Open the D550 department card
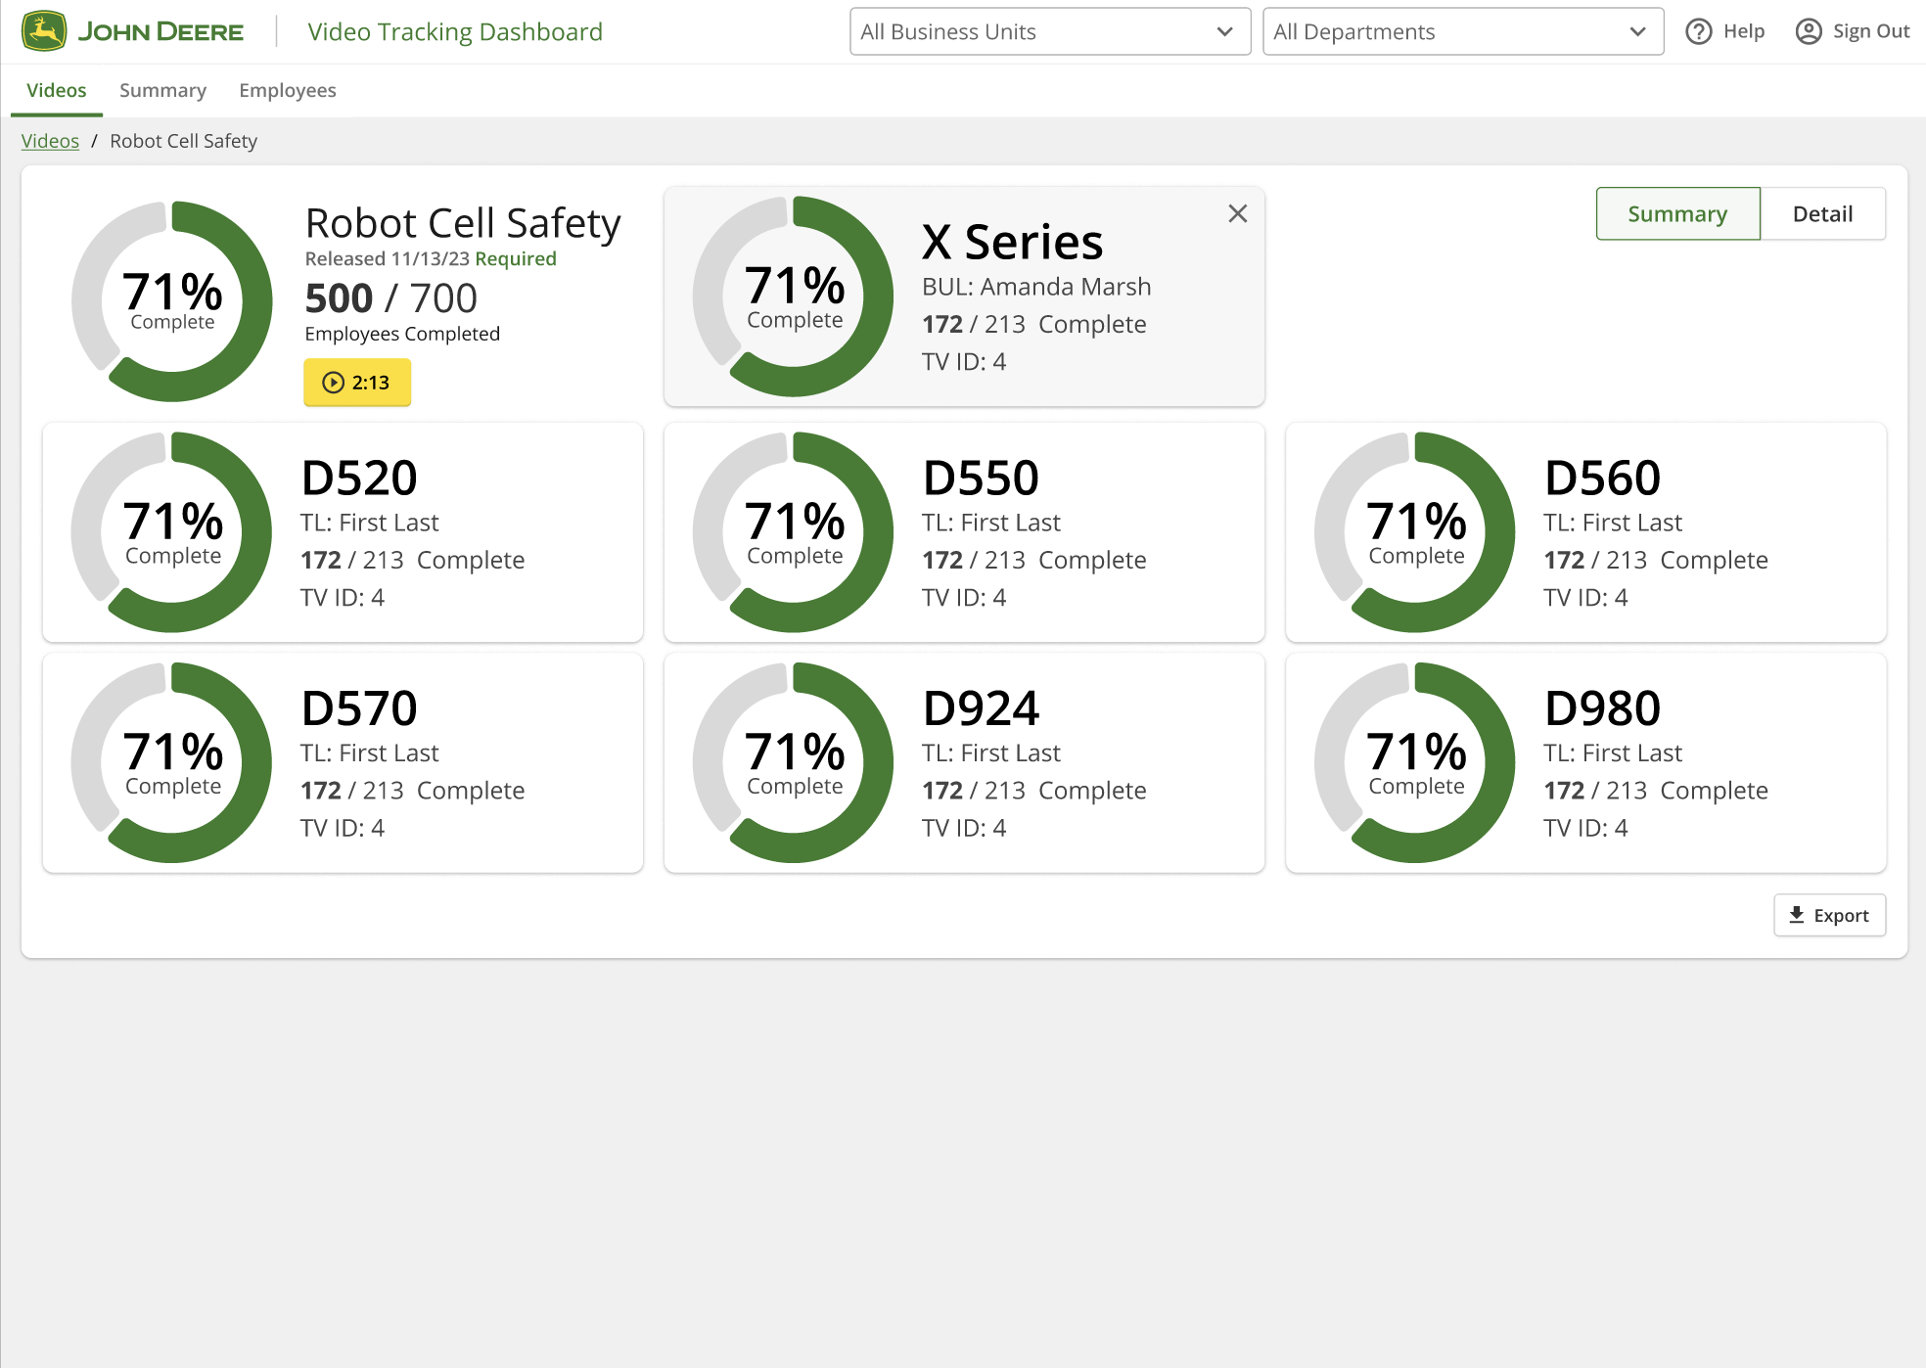1926x1368 pixels. (964, 532)
